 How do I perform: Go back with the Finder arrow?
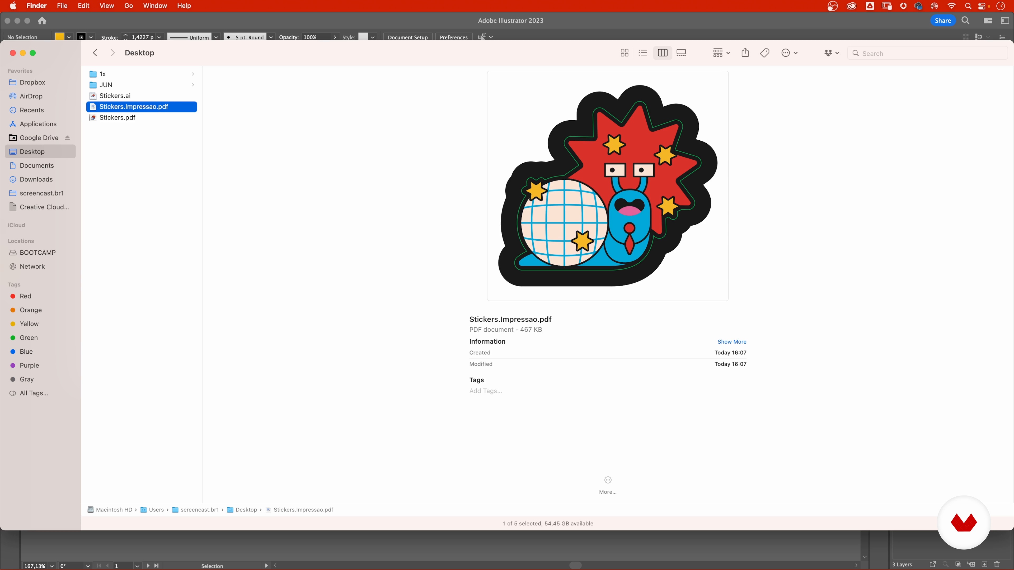tap(95, 53)
